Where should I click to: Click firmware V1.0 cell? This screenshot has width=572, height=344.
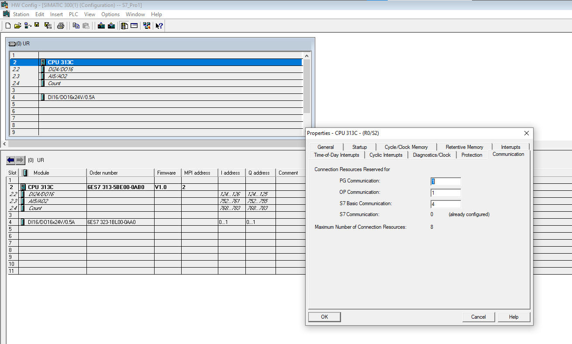click(x=167, y=187)
